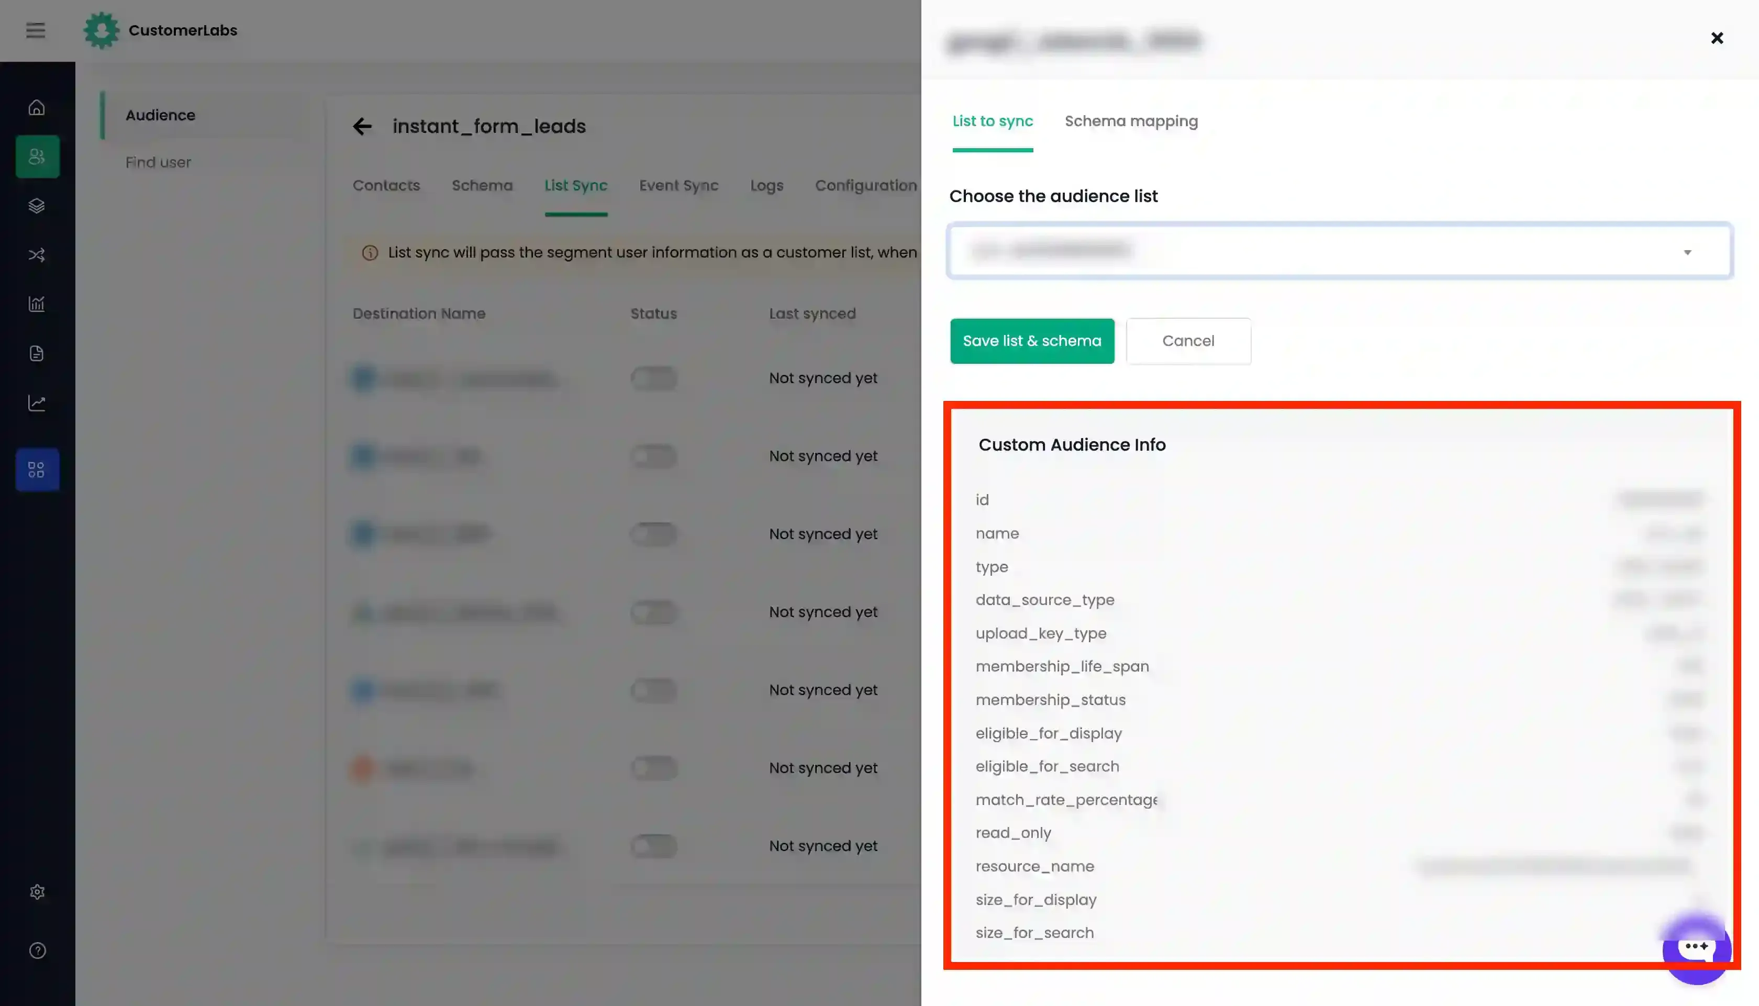This screenshot has height=1006, width=1759.
Task: Close the side panel with X
Action: click(1717, 38)
